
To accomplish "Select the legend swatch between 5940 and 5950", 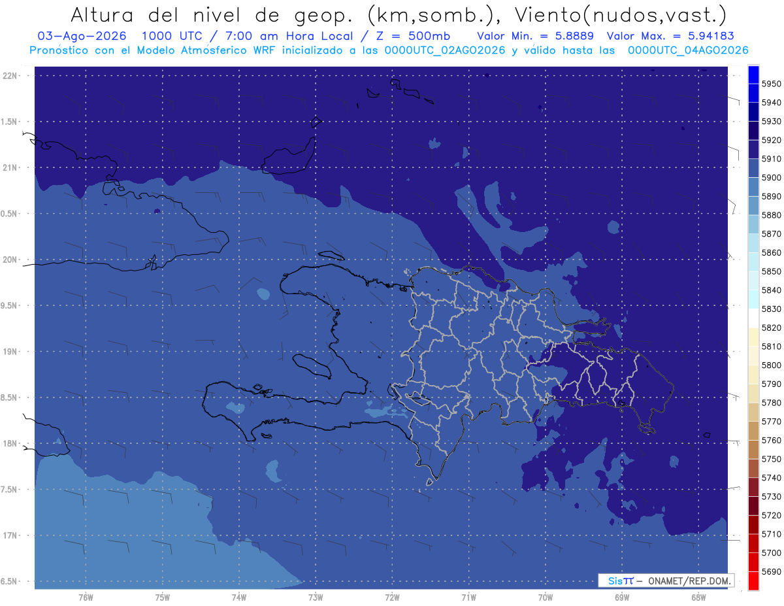I will (753, 93).
